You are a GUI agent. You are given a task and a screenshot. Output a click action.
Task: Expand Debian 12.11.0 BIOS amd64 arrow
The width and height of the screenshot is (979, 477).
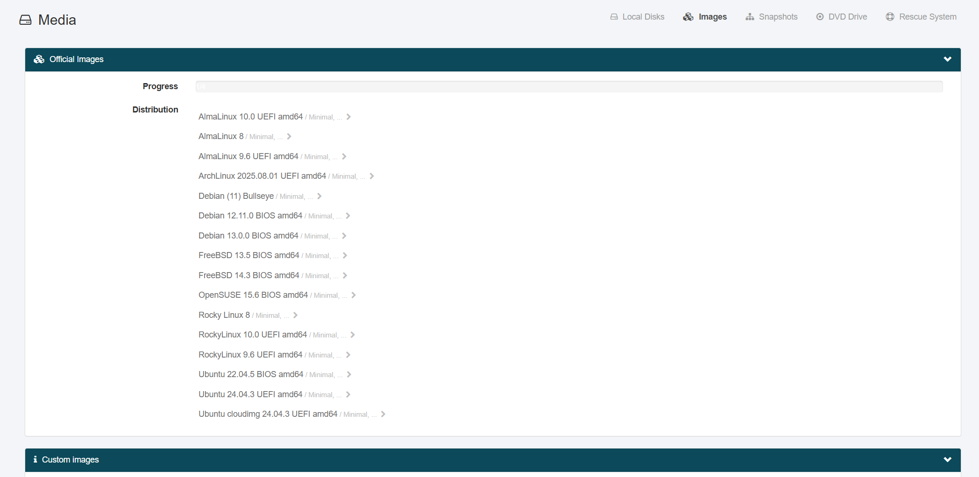pyautogui.click(x=348, y=216)
